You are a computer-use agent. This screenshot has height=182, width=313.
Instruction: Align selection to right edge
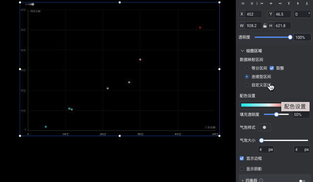click(280, 3)
